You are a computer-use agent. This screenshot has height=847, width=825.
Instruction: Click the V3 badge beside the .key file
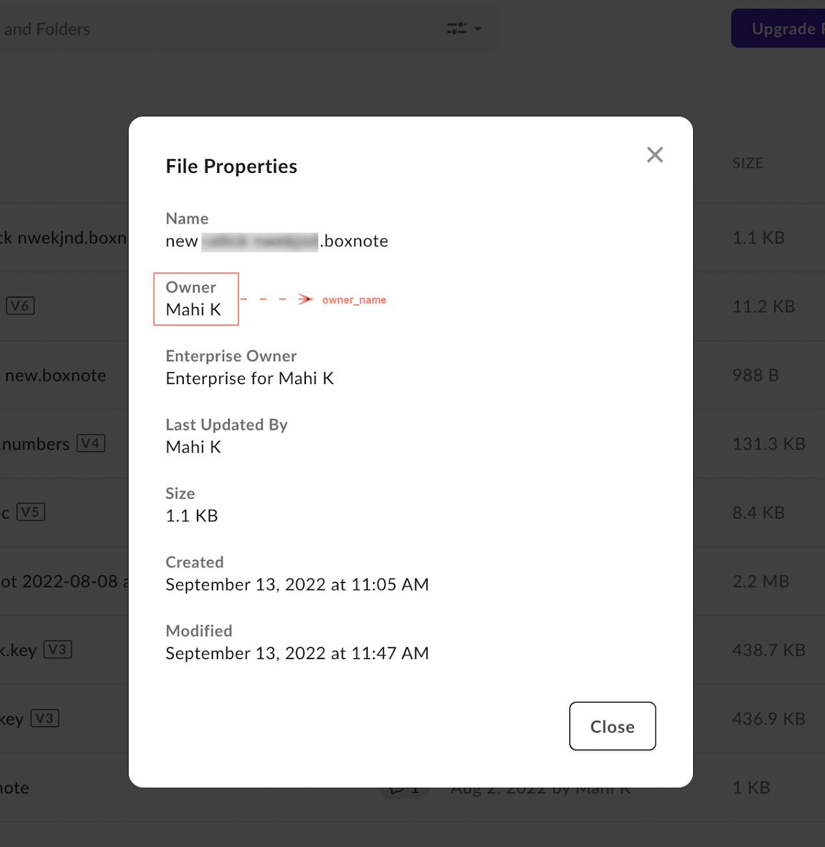point(57,649)
